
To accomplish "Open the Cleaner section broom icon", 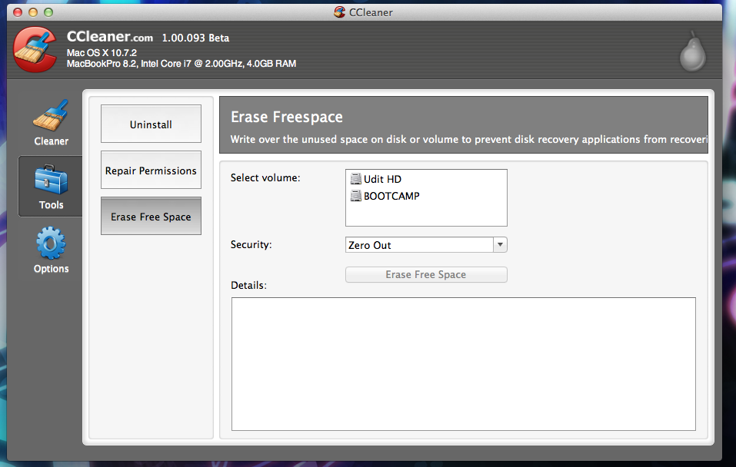I will tap(51, 115).
